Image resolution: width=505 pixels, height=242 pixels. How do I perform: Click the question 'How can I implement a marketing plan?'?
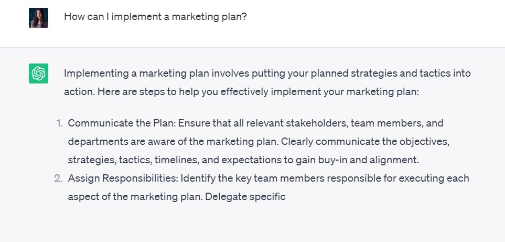(x=155, y=17)
